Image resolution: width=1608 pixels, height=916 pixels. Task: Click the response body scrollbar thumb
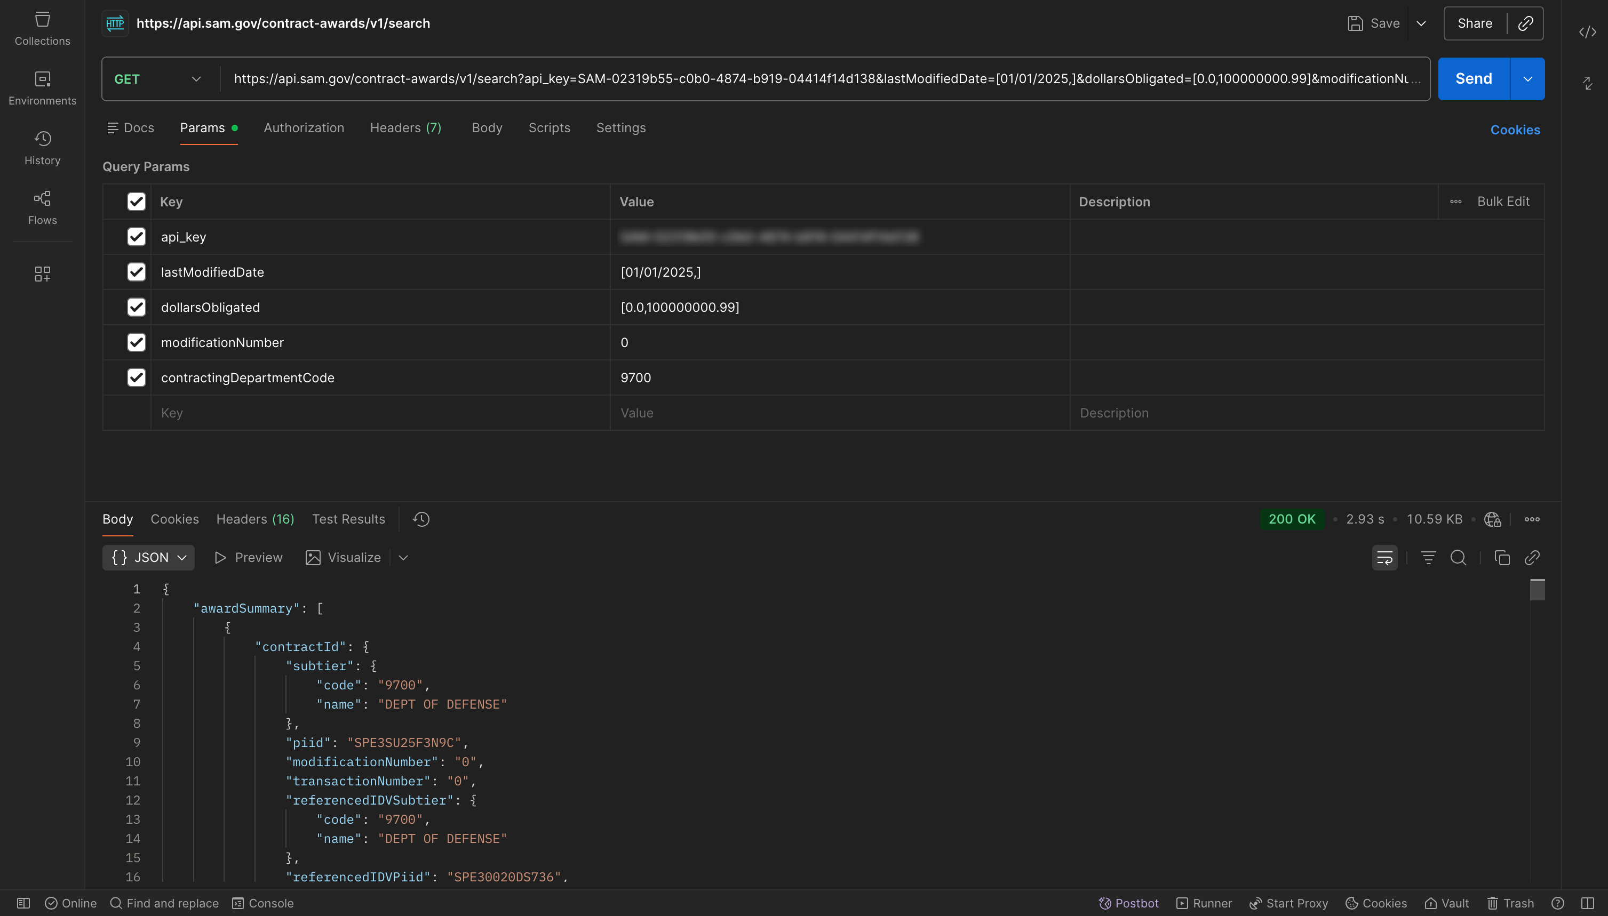tap(1538, 590)
